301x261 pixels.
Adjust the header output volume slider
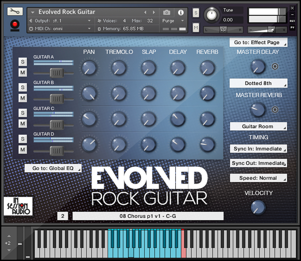(x=267, y=30)
